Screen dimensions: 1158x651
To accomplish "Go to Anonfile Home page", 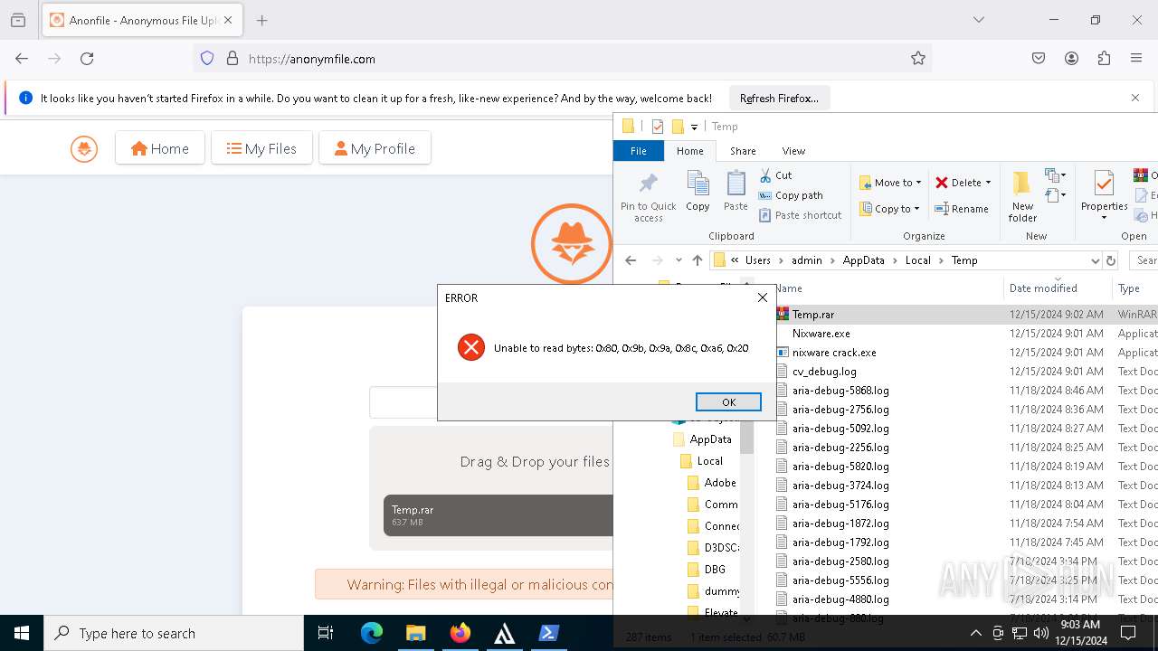I will coord(160,148).
